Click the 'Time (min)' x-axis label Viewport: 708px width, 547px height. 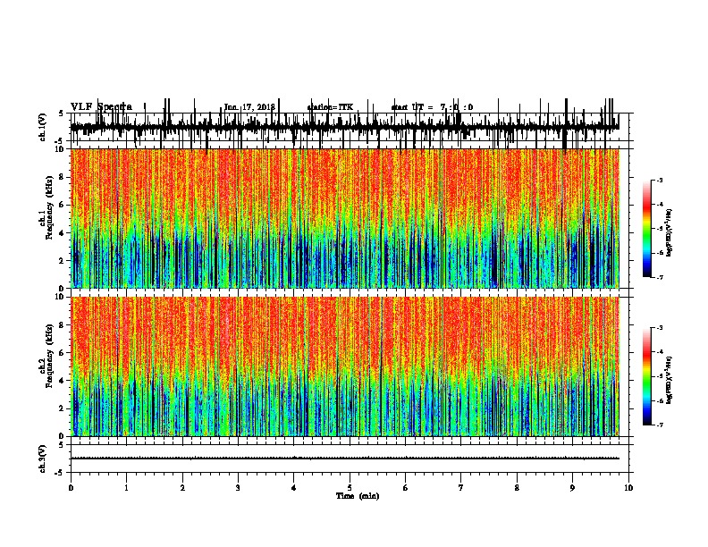[358, 495]
